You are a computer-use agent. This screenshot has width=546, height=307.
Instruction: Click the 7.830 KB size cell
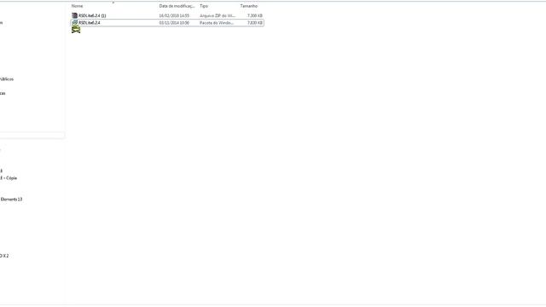(x=255, y=23)
